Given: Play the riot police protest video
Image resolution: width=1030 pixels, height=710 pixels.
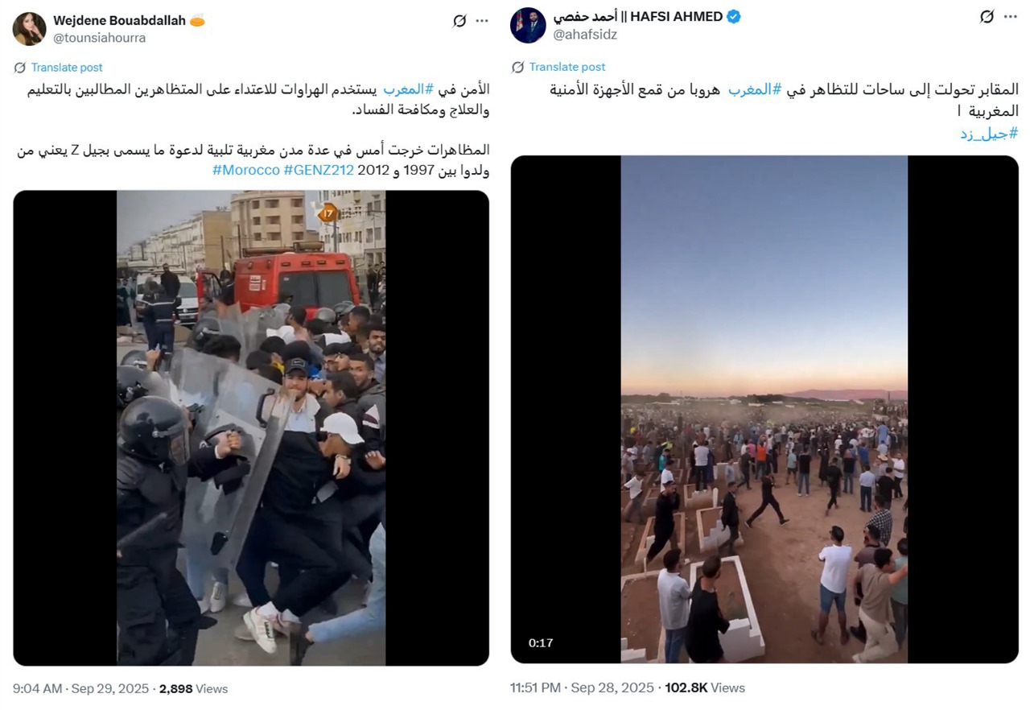Looking at the screenshot, I should (251, 428).
